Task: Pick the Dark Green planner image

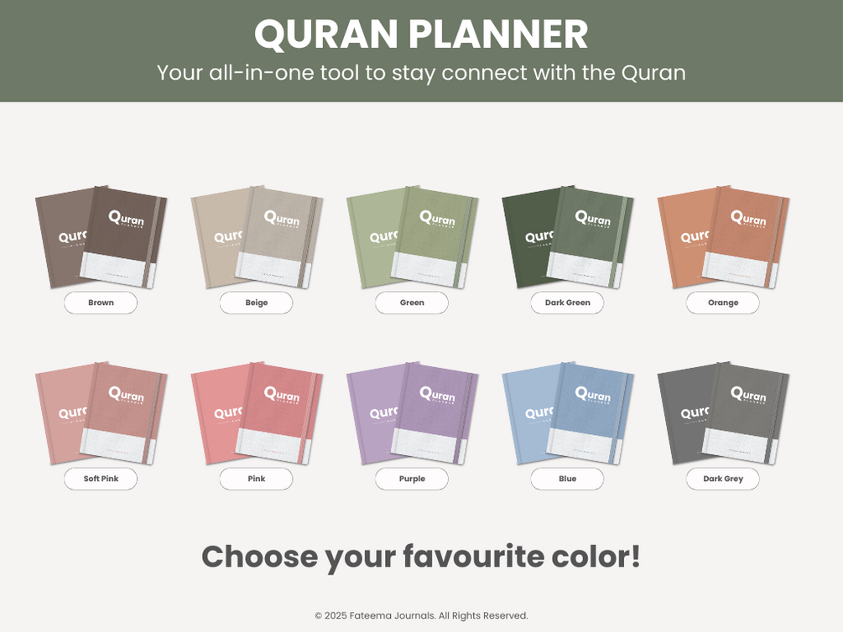Action: click(567, 237)
